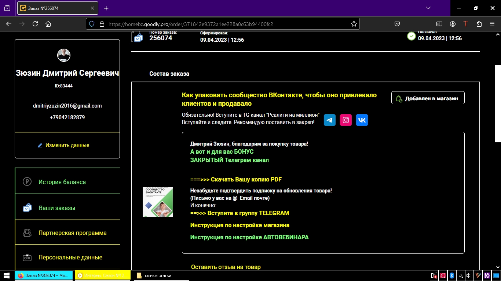Reload the page in browser
This screenshot has height=281, width=501.
(35, 24)
